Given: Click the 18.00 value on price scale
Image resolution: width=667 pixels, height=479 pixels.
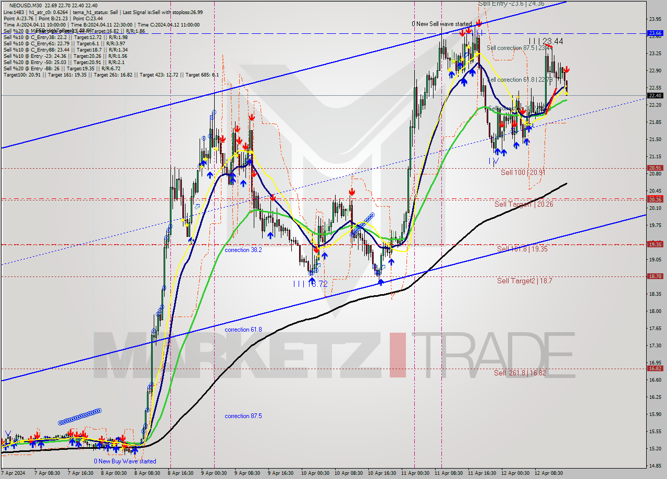Looking at the screenshot, I should pos(655,311).
